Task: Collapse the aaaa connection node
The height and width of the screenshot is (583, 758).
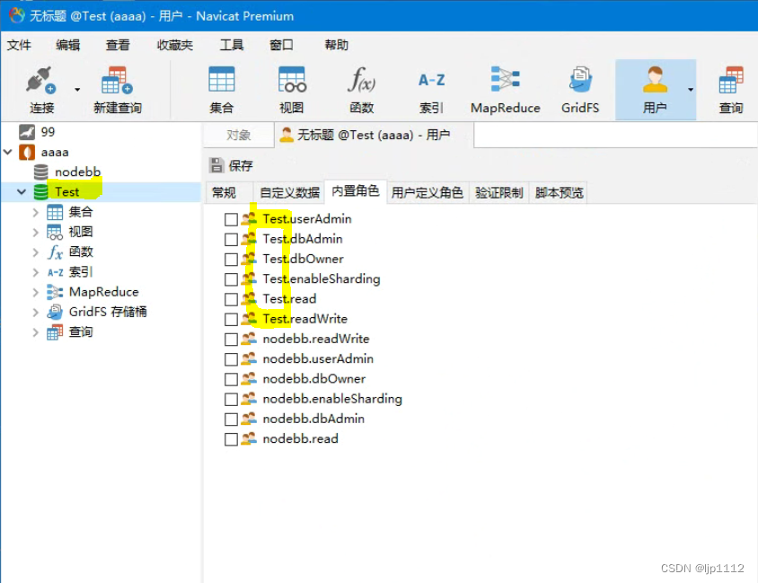Action: click(x=8, y=153)
